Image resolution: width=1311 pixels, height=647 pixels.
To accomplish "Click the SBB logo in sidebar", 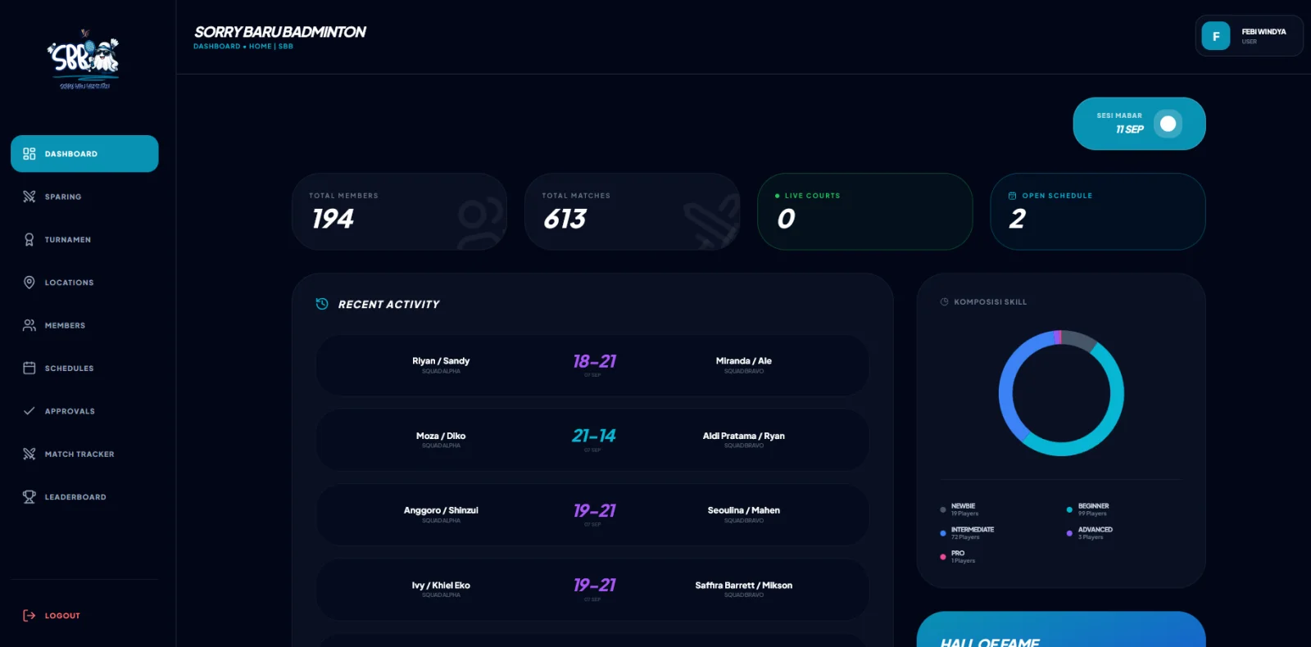I will [84, 60].
